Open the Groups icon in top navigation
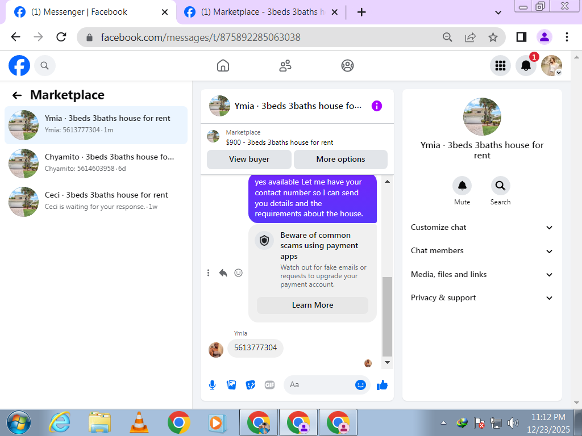This screenshot has height=436, width=582. pyautogui.click(x=347, y=66)
